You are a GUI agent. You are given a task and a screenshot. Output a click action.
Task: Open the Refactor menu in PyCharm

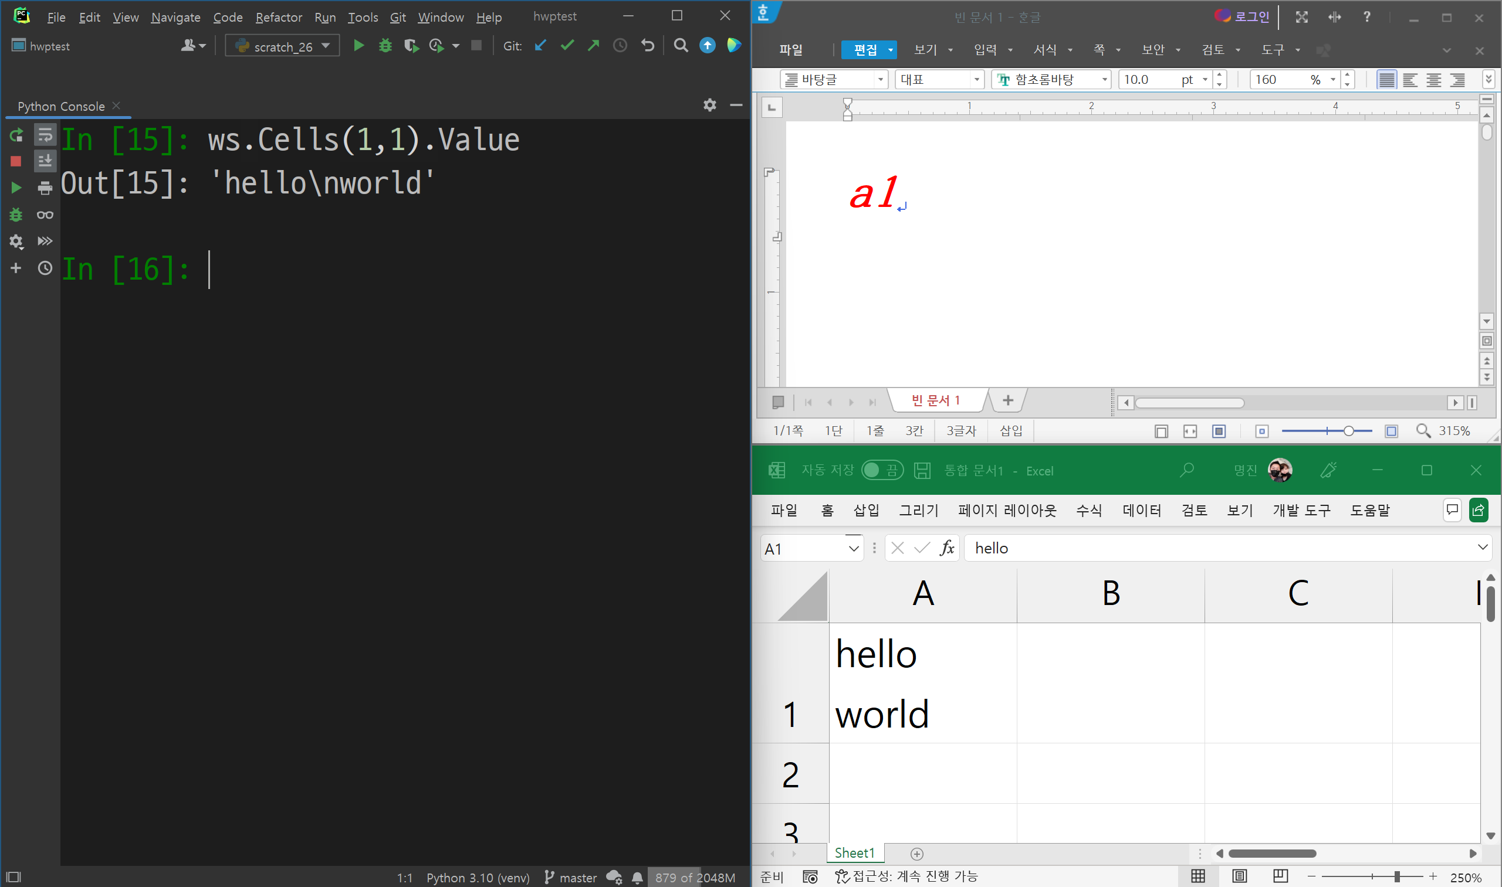coord(278,18)
